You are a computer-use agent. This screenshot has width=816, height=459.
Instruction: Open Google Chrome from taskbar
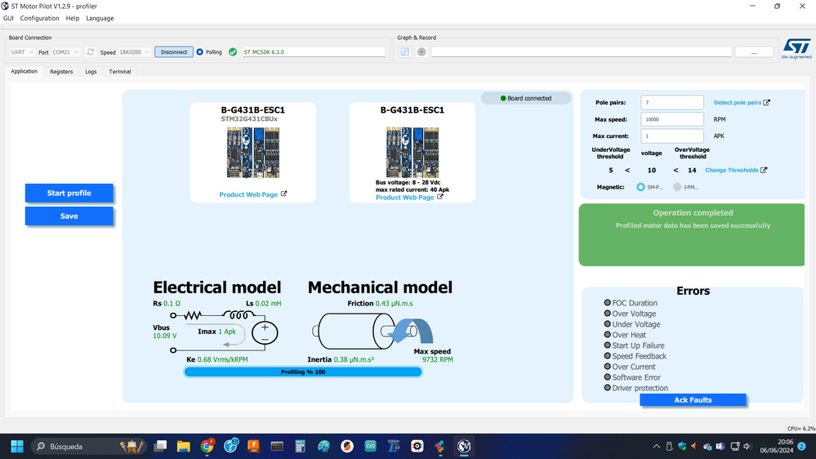tap(207, 446)
